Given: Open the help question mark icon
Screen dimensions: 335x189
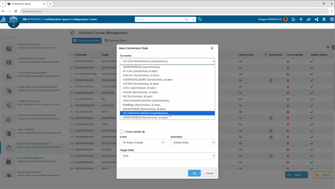Looking at the screenshot, I should pos(332,19).
